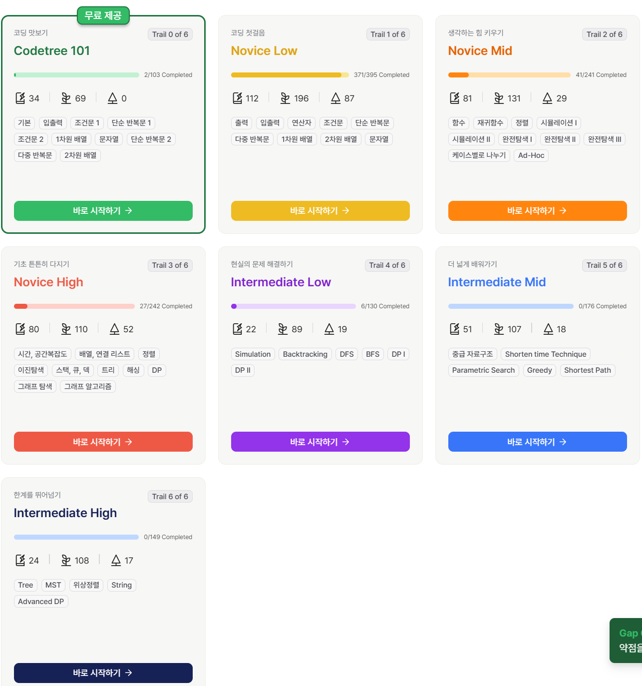Open the Codetree 101 title link
This screenshot has width=642, height=686.
click(52, 51)
